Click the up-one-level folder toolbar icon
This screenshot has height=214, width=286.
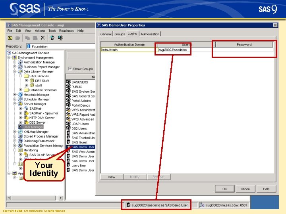click(10, 38)
